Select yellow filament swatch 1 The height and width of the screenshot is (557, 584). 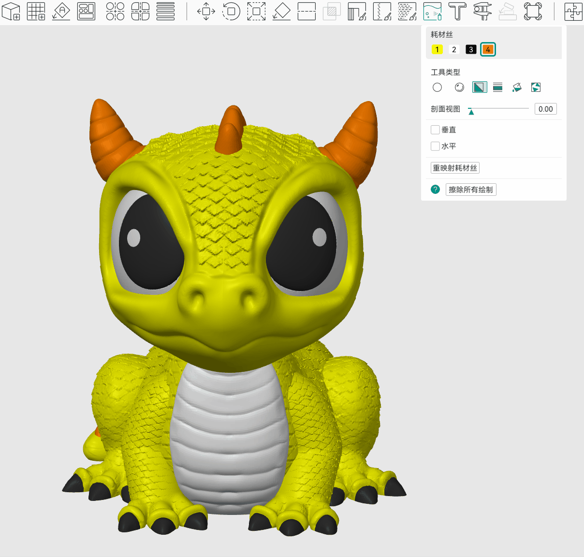point(437,49)
